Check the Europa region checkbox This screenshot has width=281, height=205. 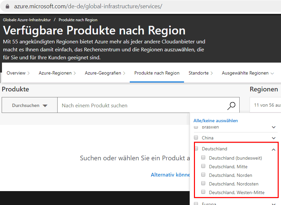click(x=196, y=204)
